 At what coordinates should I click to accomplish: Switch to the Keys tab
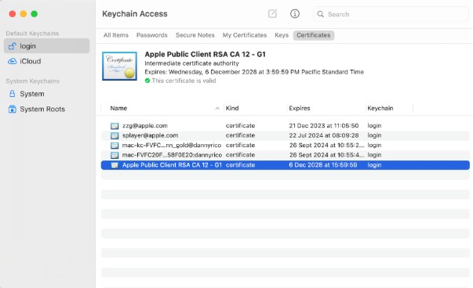pos(282,35)
